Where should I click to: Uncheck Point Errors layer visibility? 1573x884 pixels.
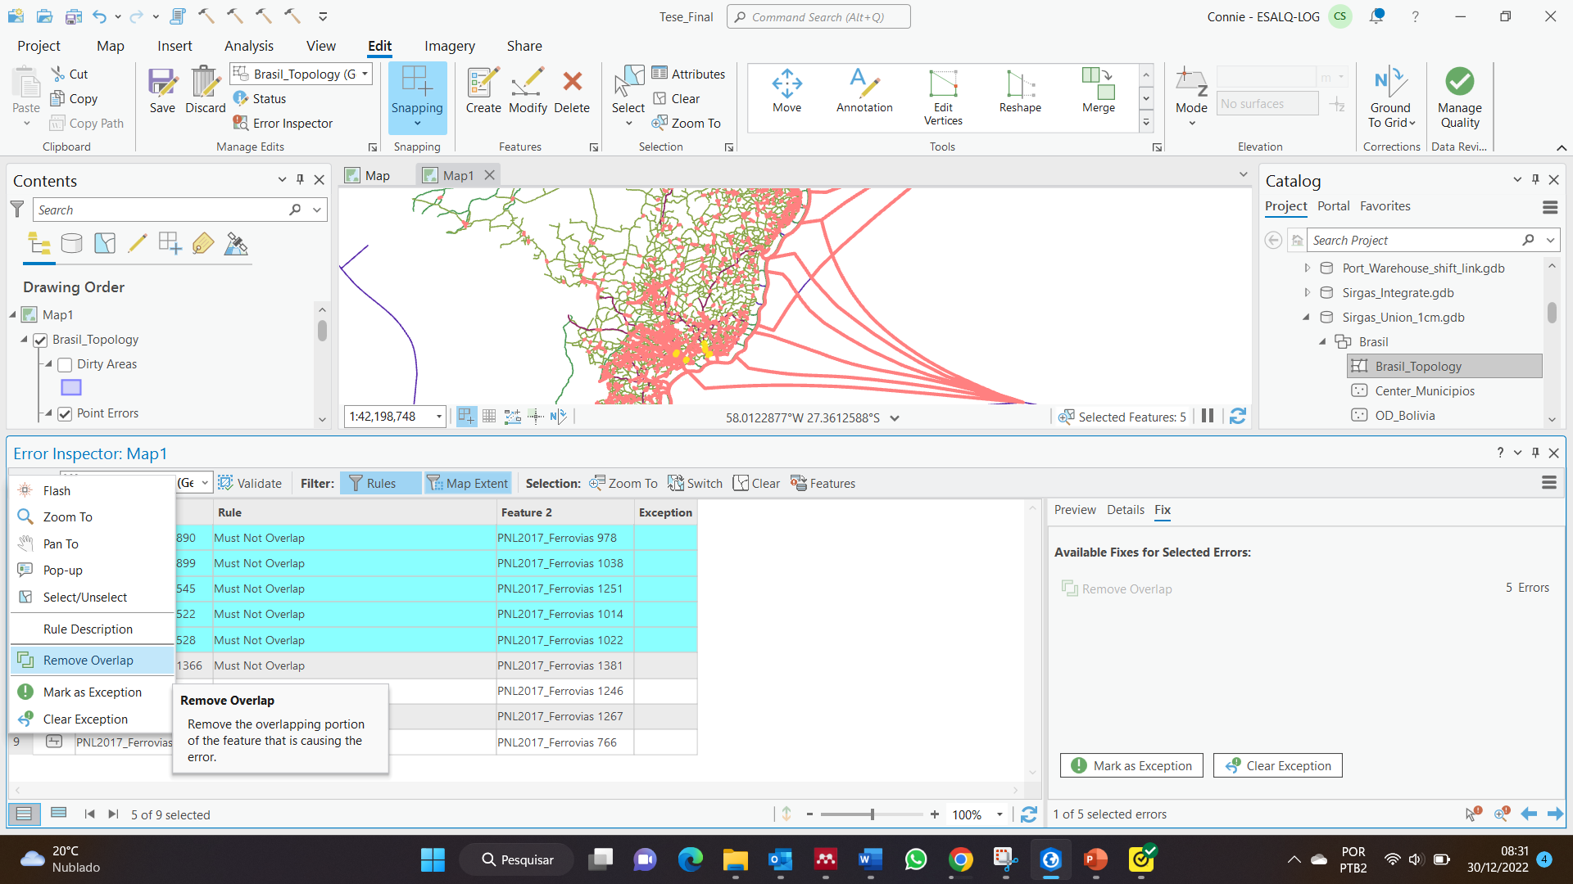[x=65, y=413]
